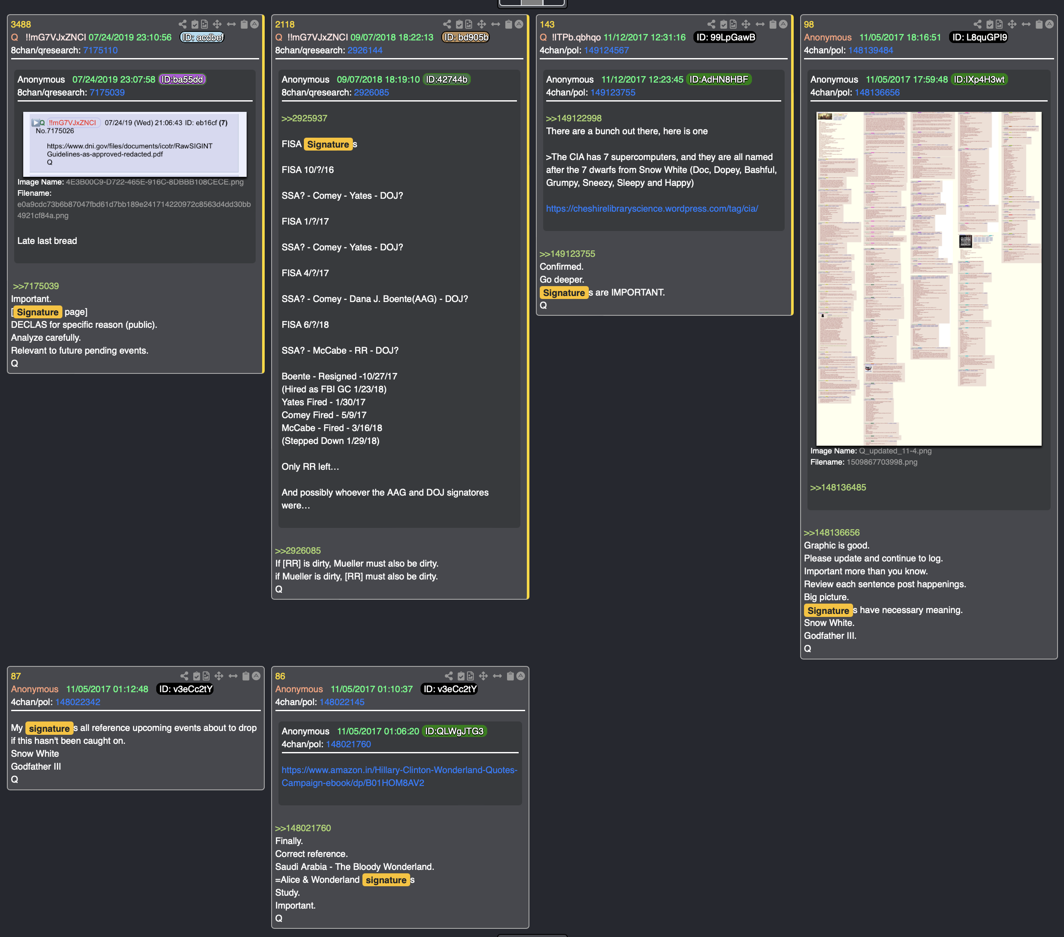This screenshot has height=937, width=1064.
Task: Open 8chan post link 2926144
Action: [365, 50]
